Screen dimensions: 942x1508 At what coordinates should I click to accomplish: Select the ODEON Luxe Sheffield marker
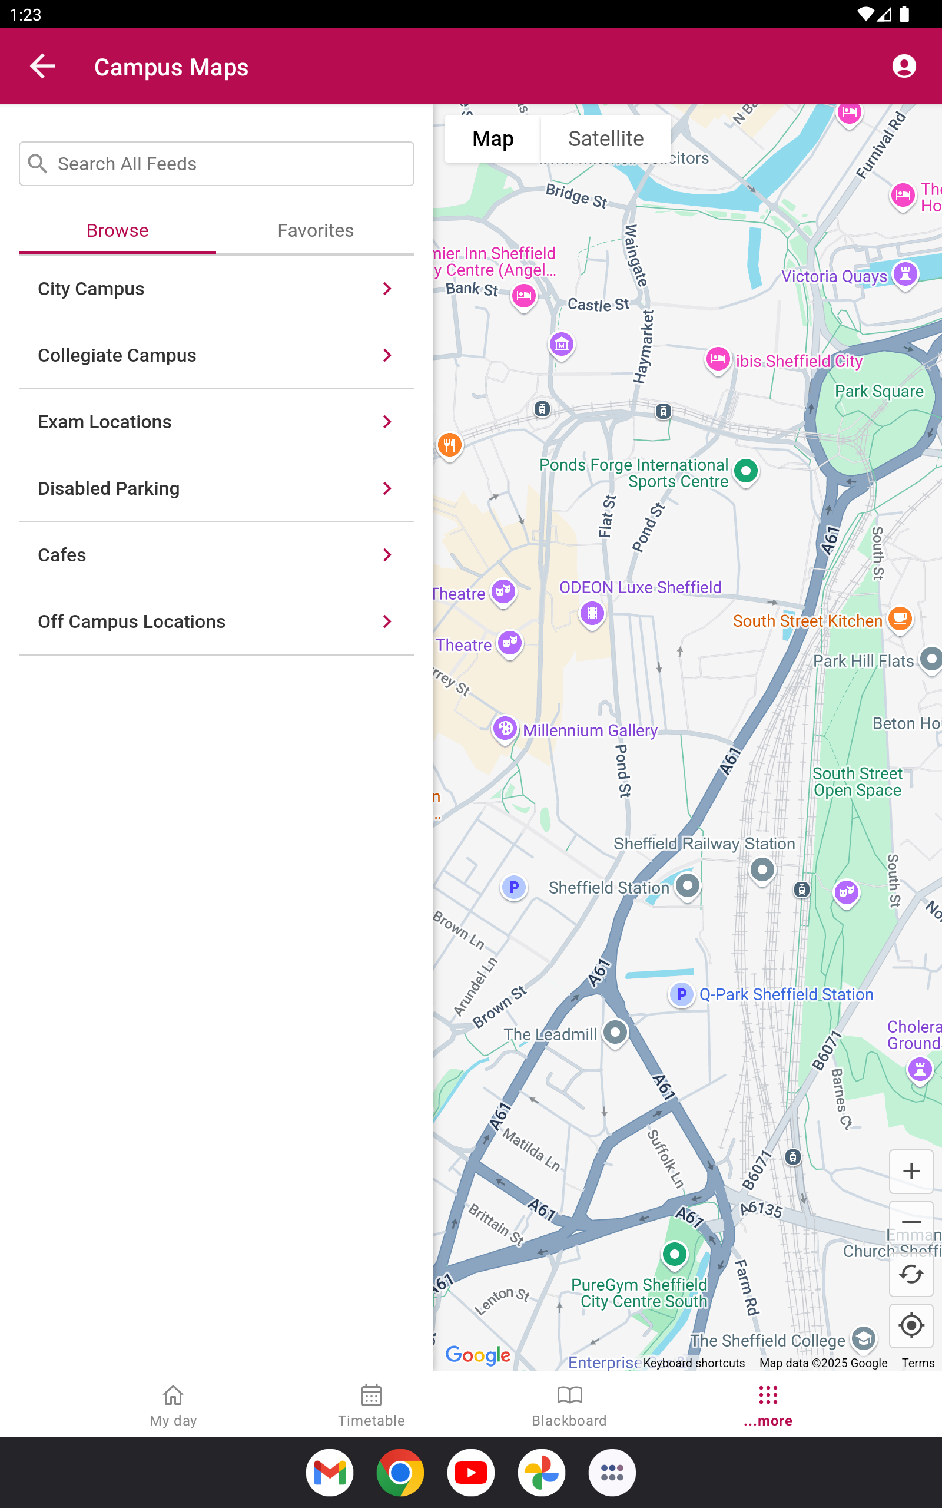coord(592,613)
